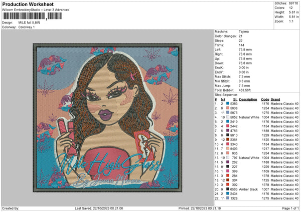Click the blue color swatch for stop 1
Image resolution: width=301 pixels, height=212 pixels.
(x=228, y=103)
